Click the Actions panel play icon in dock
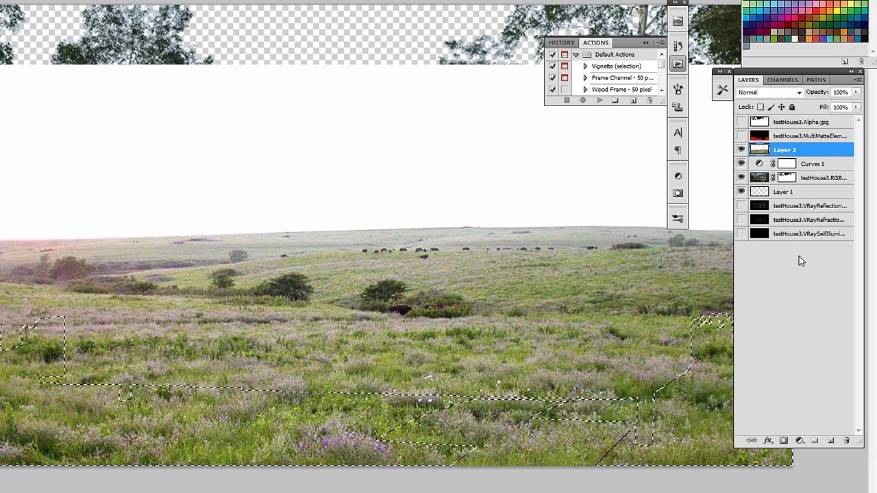This screenshot has height=493, width=877. pos(678,64)
